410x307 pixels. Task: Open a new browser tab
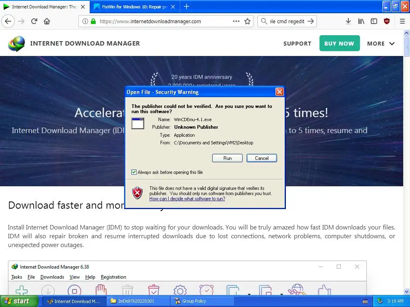click(187, 6)
